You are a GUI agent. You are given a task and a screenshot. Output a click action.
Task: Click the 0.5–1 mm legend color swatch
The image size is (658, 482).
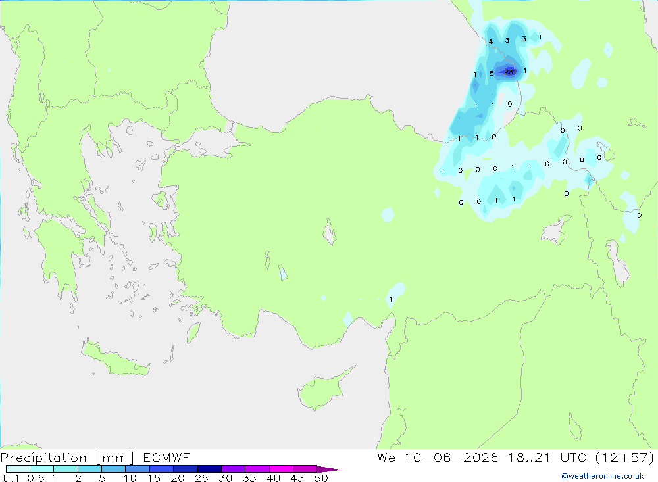pos(42,469)
